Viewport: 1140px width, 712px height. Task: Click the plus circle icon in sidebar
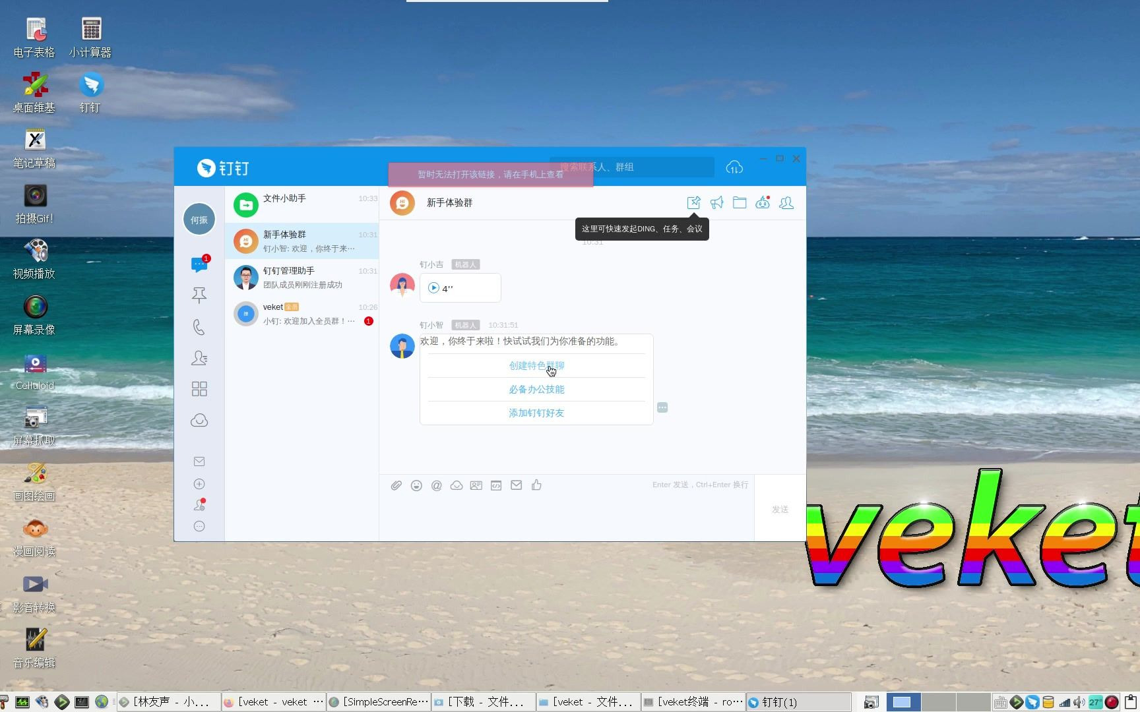199,484
